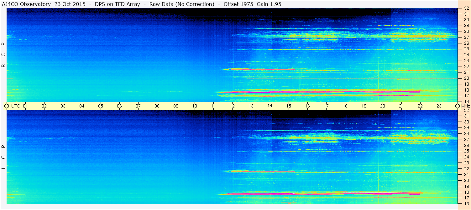This screenshot has width=471, height=210.
Task: Click the 20 MHz tick in the LCP frequency scale
Action: (466, 180)
